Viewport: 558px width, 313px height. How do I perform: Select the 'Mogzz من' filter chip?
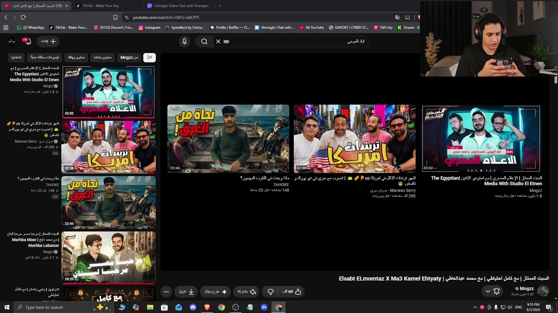[x=129, y=57]
